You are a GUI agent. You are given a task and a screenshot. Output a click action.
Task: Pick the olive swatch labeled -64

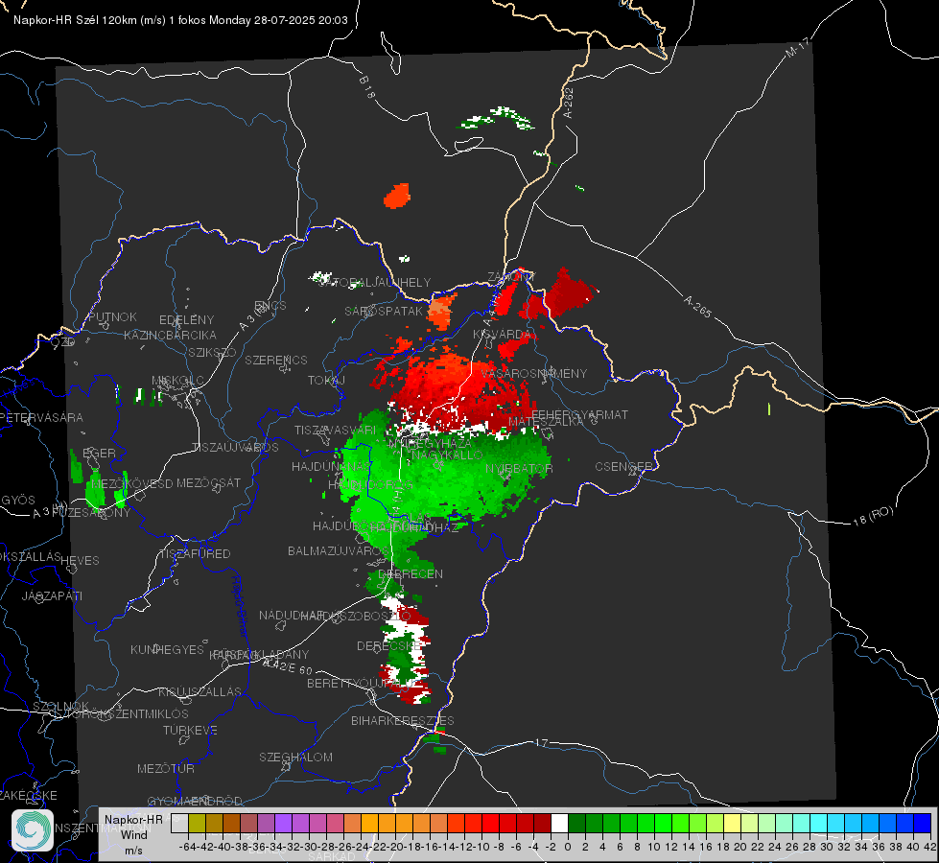[197, 823]
